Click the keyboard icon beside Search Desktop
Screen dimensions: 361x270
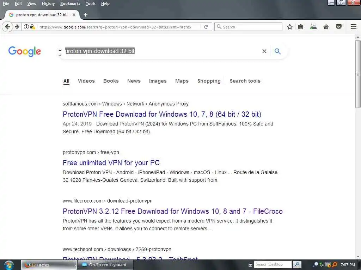coord(250,265)
